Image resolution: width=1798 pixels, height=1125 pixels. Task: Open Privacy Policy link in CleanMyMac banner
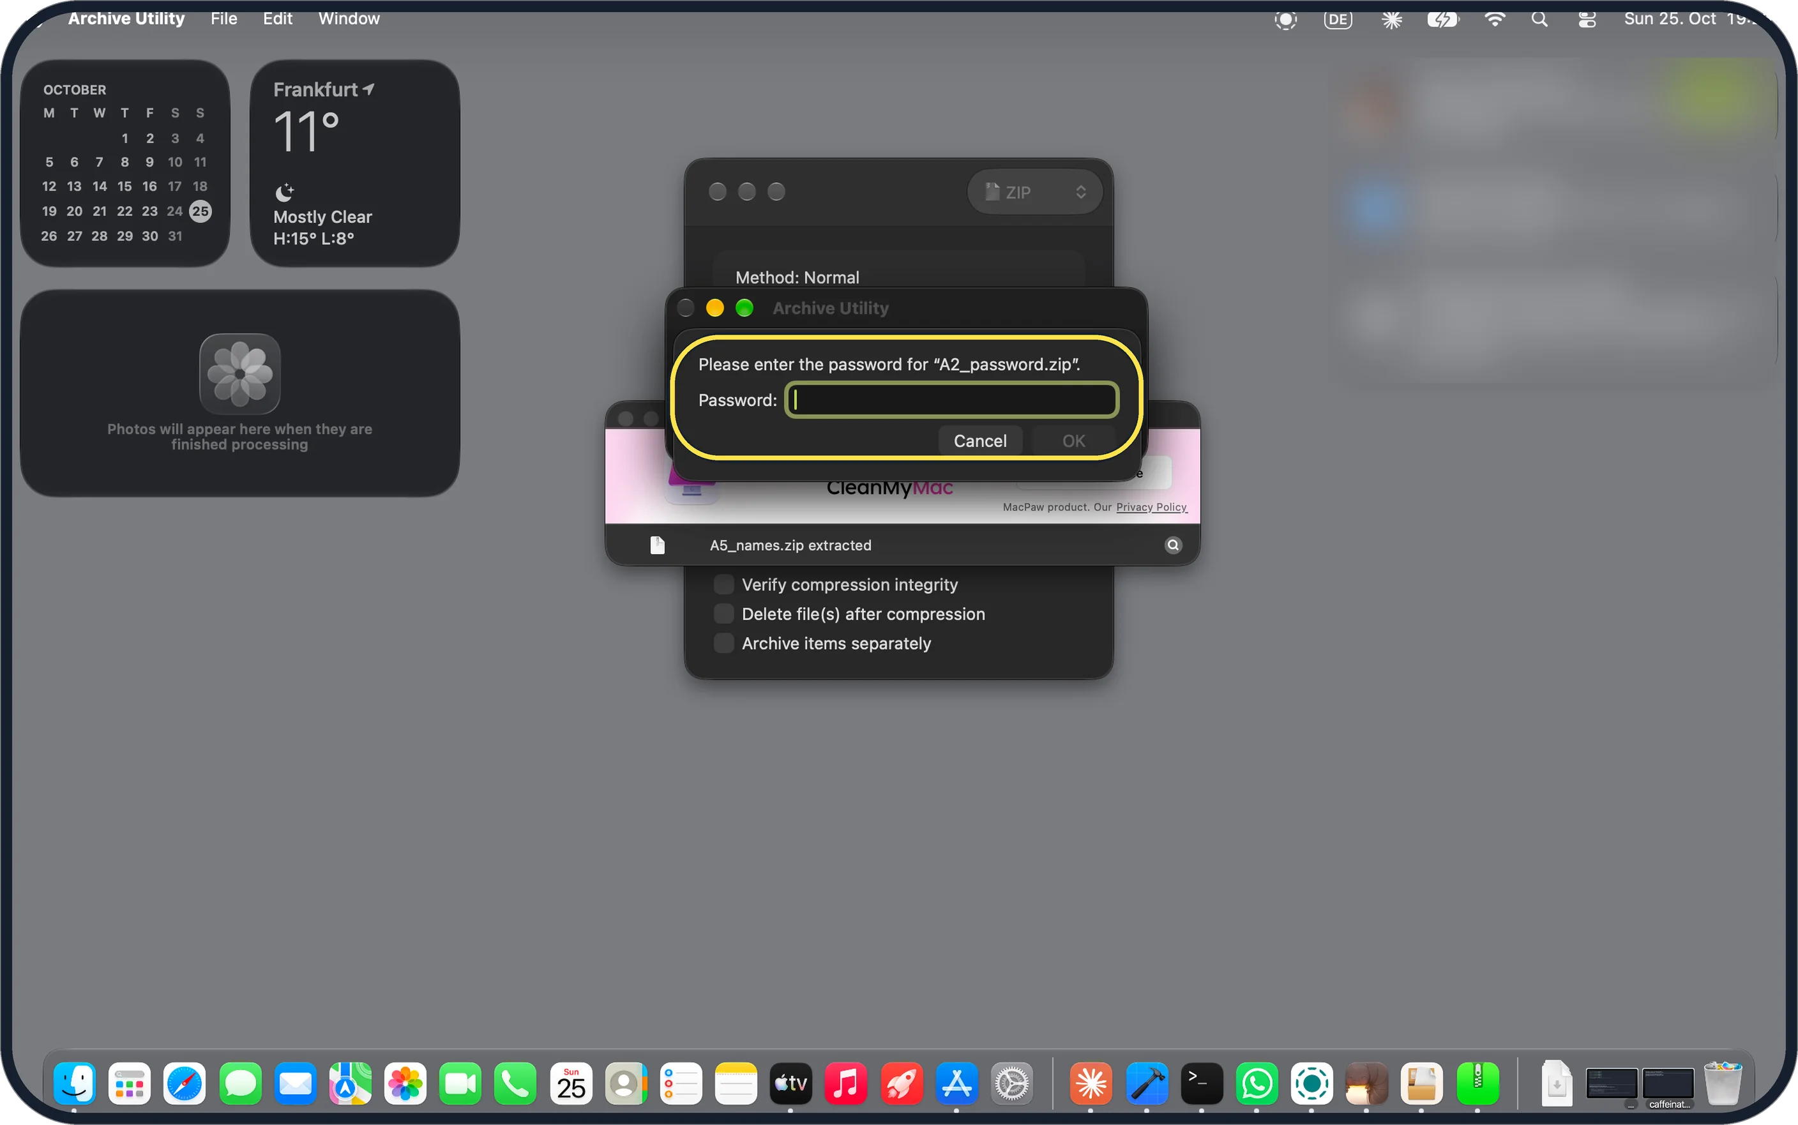point(1151,507)
